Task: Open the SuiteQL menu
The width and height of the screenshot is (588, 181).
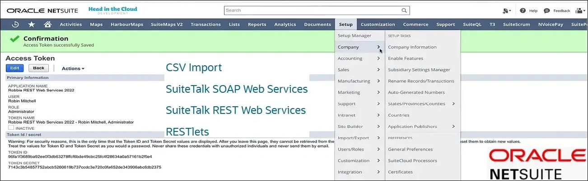Action: coord(472,24)
